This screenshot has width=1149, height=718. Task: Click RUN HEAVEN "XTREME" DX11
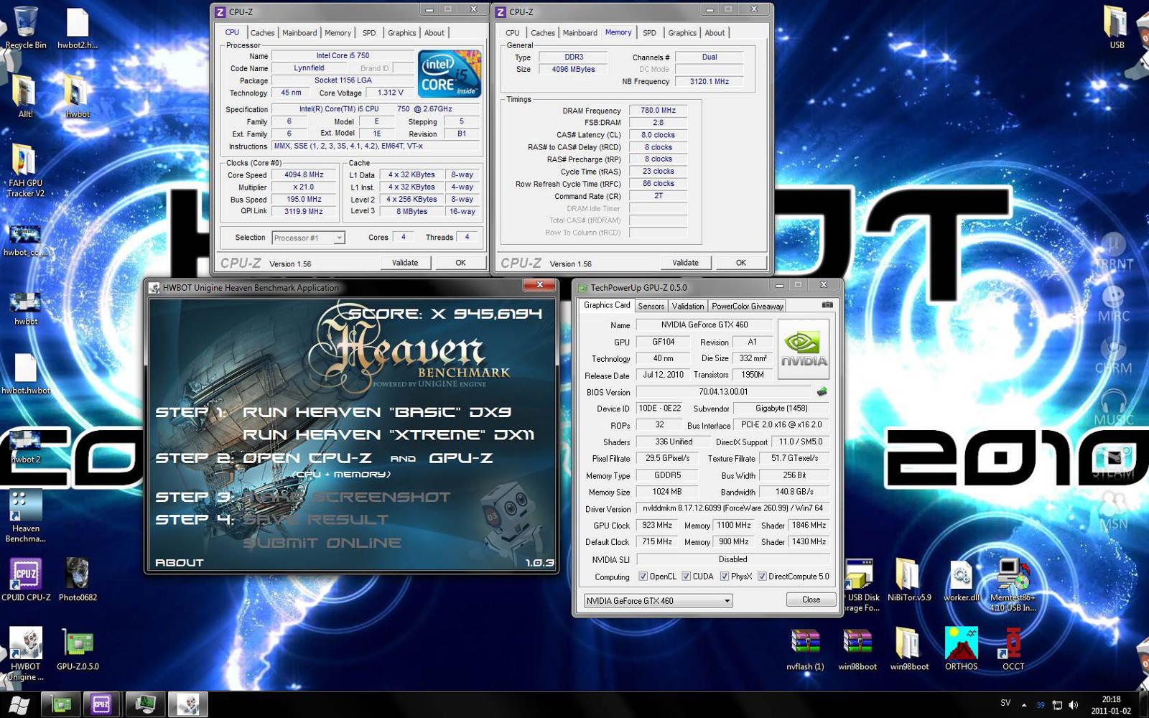(x=388, y=435)
